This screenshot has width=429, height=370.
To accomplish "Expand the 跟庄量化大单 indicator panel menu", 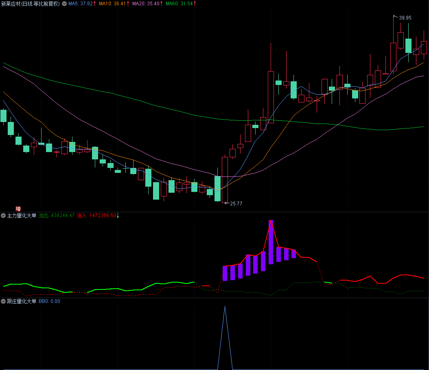I will pos(3,301).
